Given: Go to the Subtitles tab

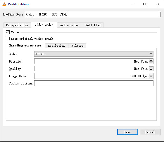Looking at the screenshot, I should tap(93, 25).
